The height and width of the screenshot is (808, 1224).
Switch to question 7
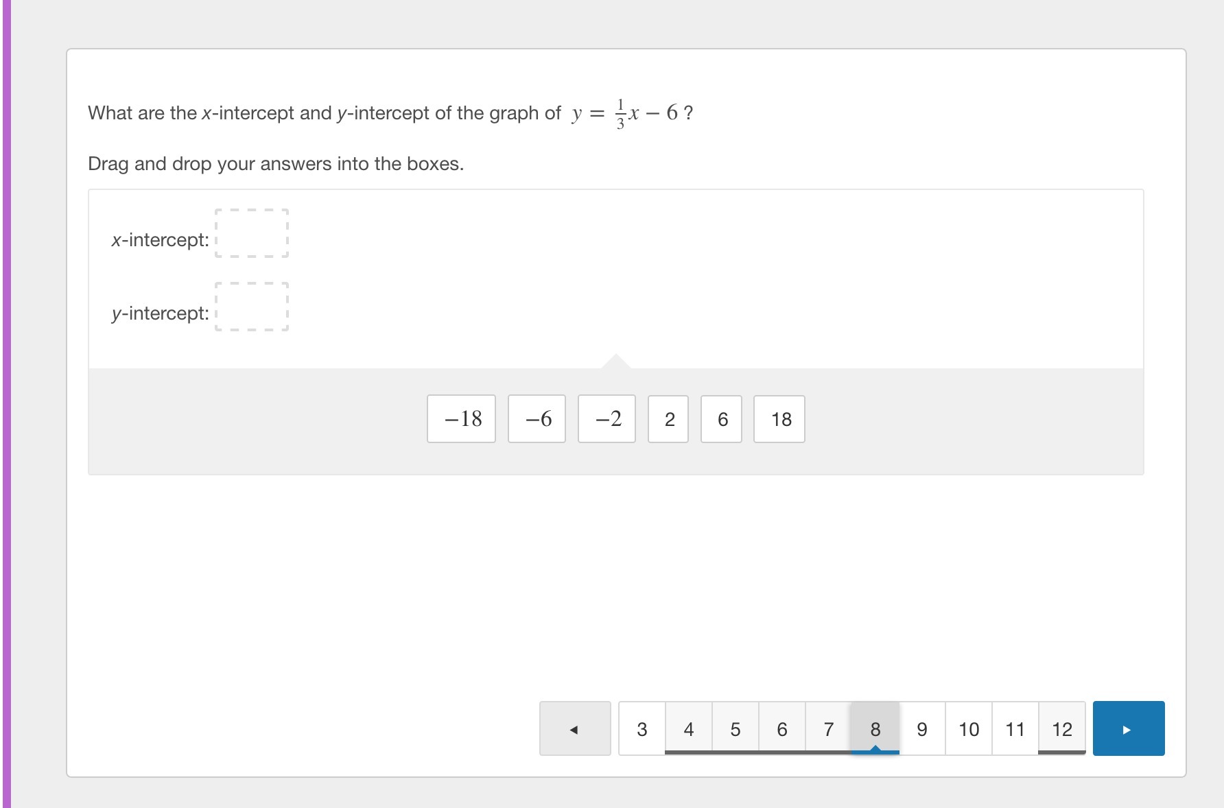(829, 728)
